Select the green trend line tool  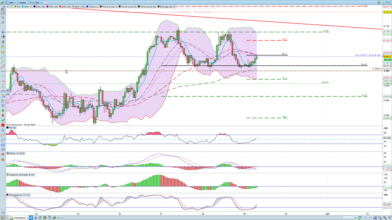[3, 62]
